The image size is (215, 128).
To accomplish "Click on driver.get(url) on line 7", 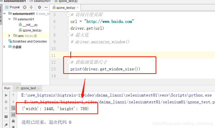I will 87,28.
